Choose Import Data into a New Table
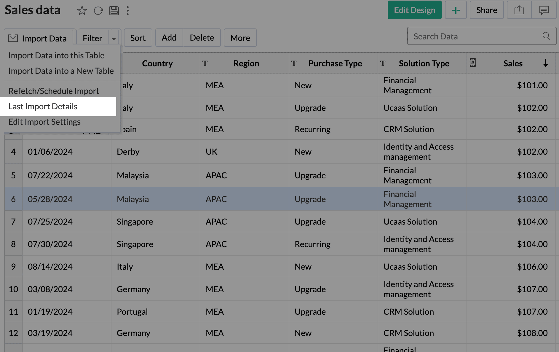 coord(61,71)
